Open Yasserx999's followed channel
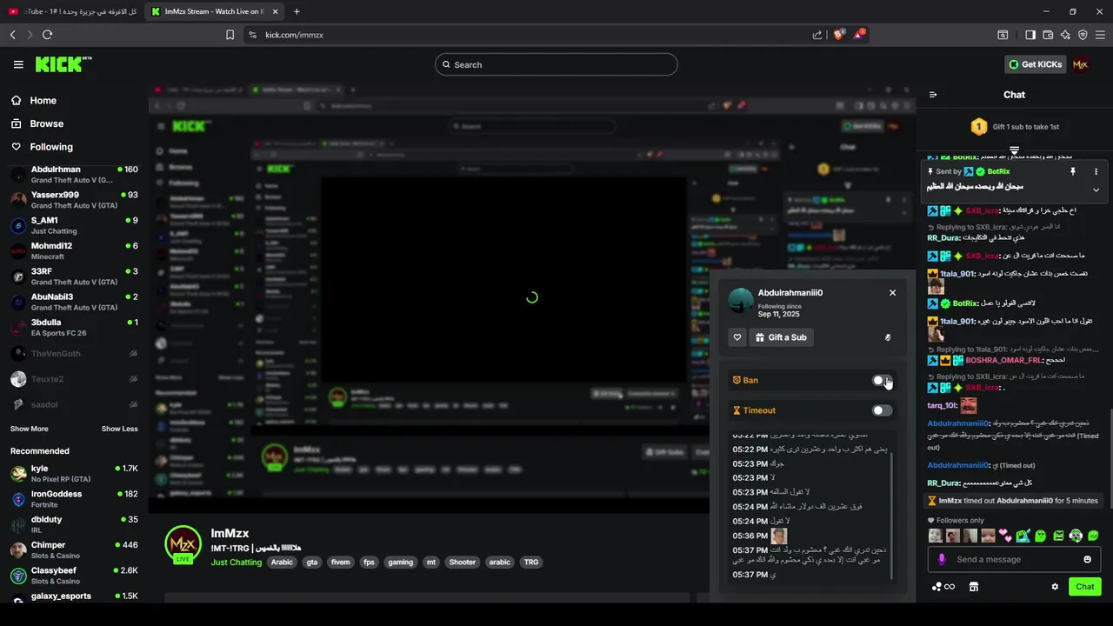 coord(74,200)
